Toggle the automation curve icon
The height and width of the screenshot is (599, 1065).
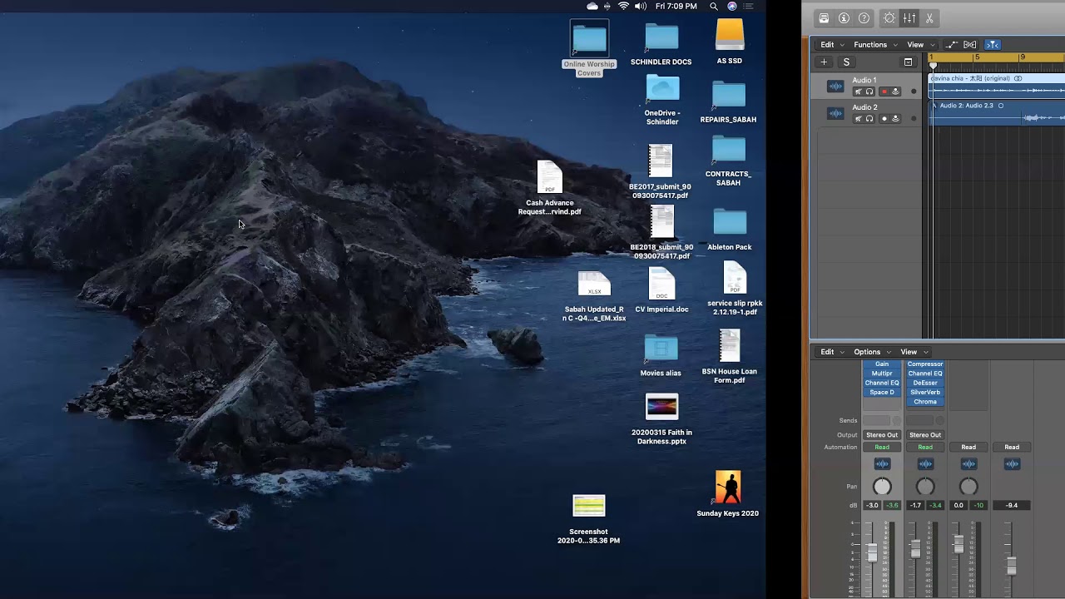[951, 45]
